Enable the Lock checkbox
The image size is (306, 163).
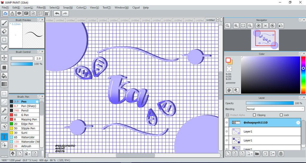(x=281, y=115)
